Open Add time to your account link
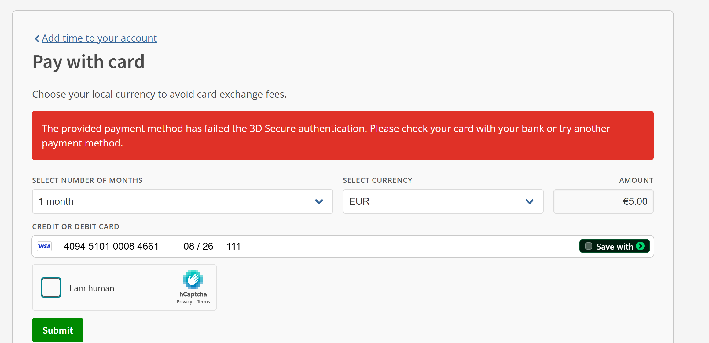Image resolution: width=709 pixels, height=343 pixels. coord(99,38)
